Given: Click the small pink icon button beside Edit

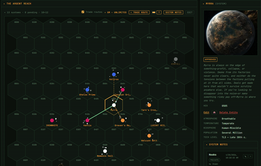Looking at the screenshot, I should pyautogui.click(x=214, y=112).
